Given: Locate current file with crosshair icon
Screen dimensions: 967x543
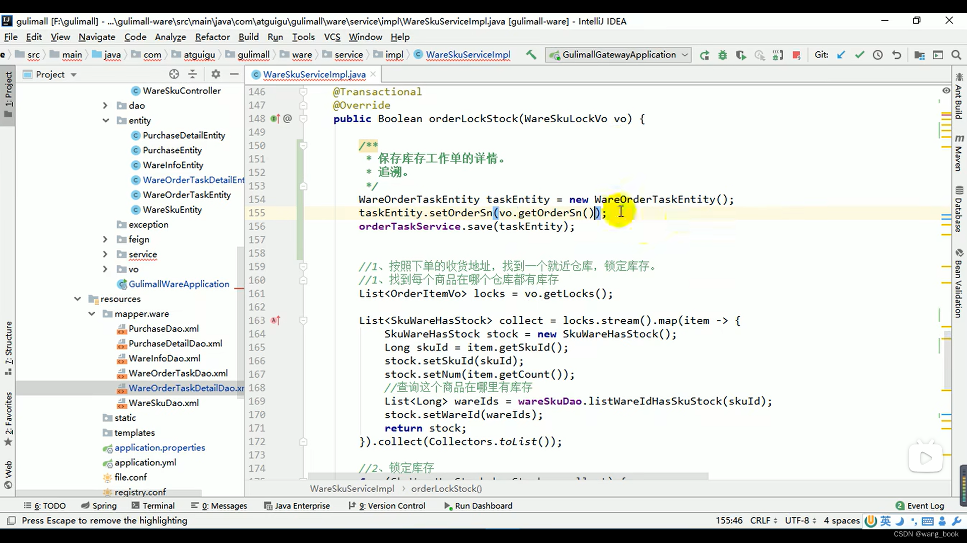Looking at the screenshot, I should [x=174, y=74].
